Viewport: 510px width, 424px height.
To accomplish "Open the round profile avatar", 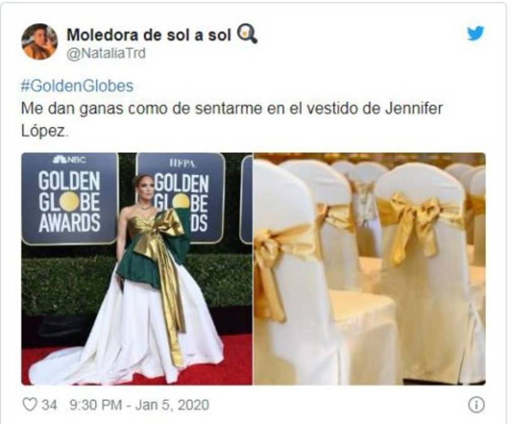I will [x=40, y=41].
